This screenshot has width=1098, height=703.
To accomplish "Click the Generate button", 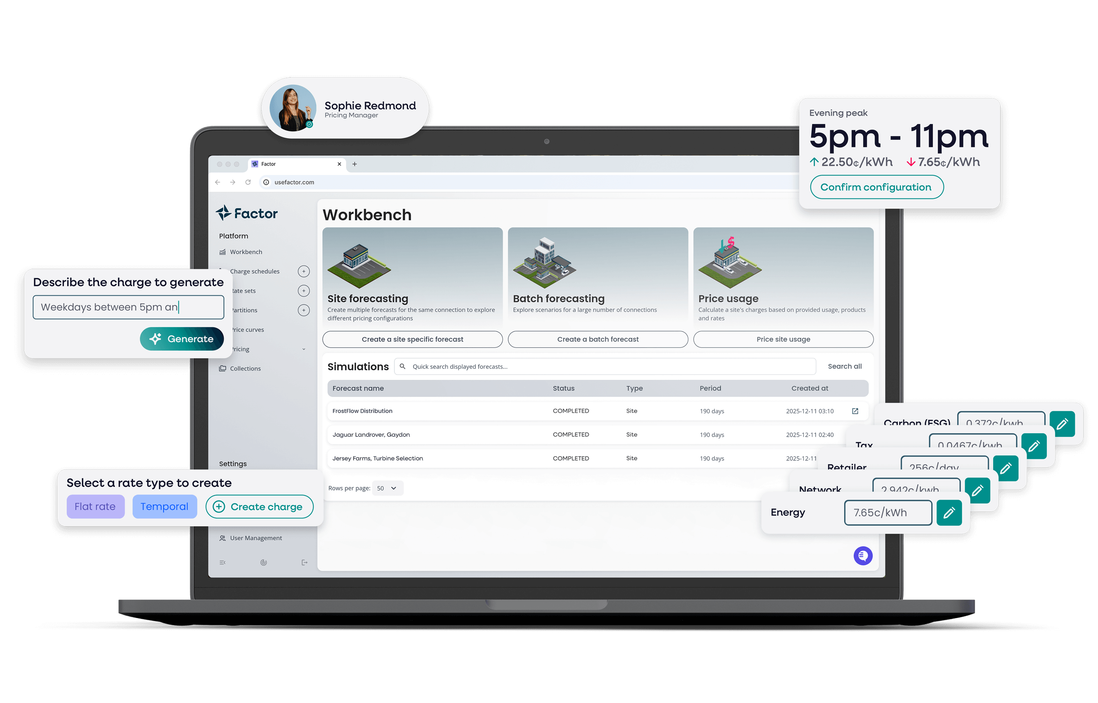I will [x=182, y=339].
